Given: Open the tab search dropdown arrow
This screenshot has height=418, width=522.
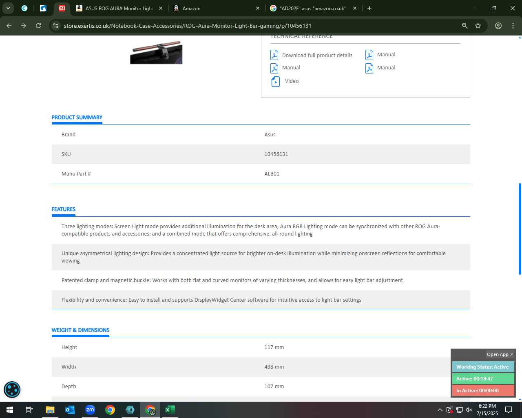Looking at the screenshot, I should 8,8.
